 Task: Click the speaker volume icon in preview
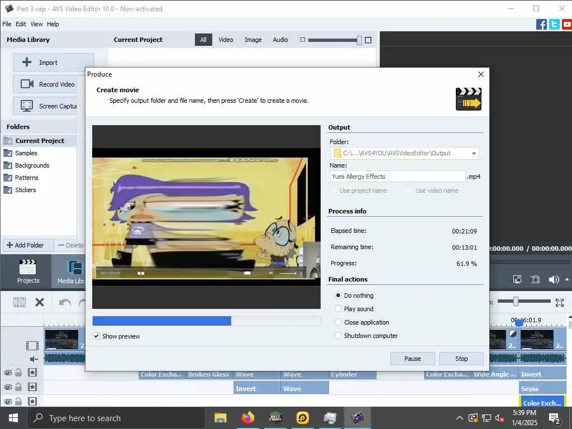(x=554, y=280)
